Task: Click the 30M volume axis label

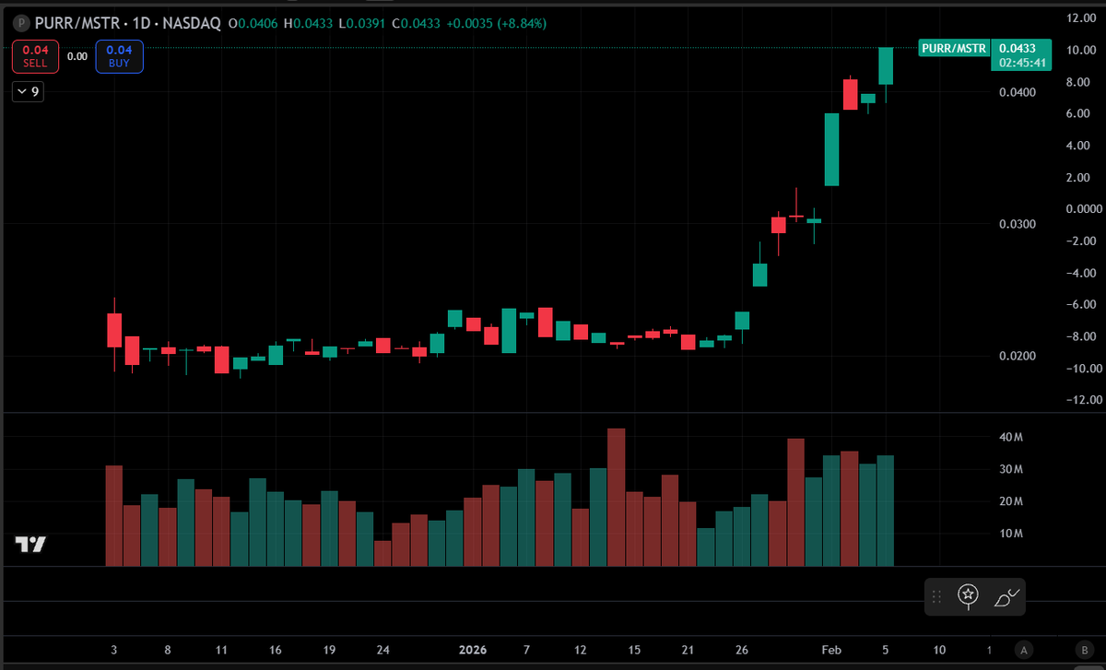Action: [x=1011, y=470]
